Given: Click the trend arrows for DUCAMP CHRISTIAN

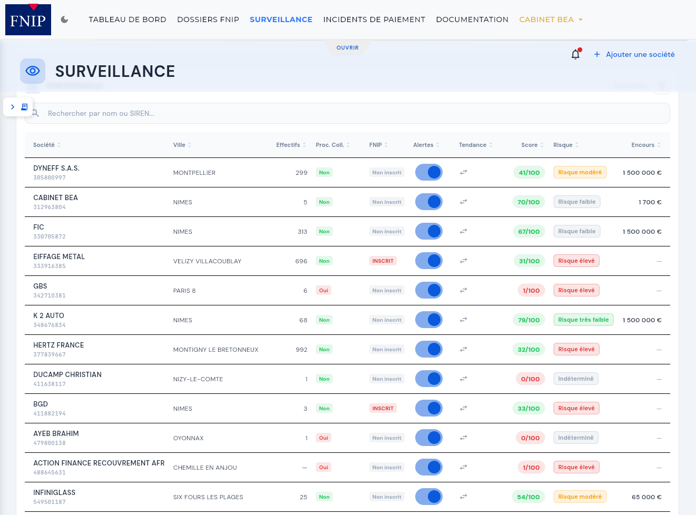Looking at the screenshot, I should pos(464,379).
